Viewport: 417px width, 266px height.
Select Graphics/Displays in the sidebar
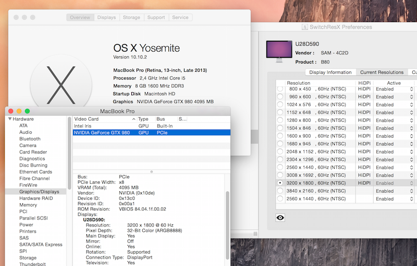(35, 192)
